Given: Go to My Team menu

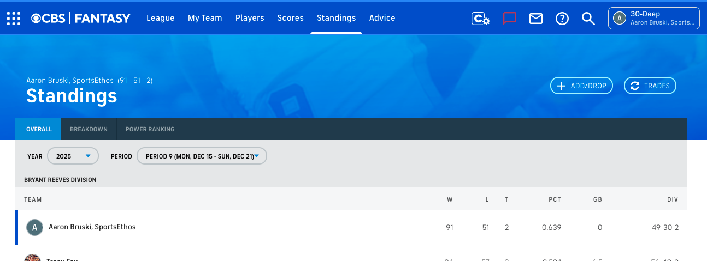Looking at the screenshot, I should click(205, 18).
